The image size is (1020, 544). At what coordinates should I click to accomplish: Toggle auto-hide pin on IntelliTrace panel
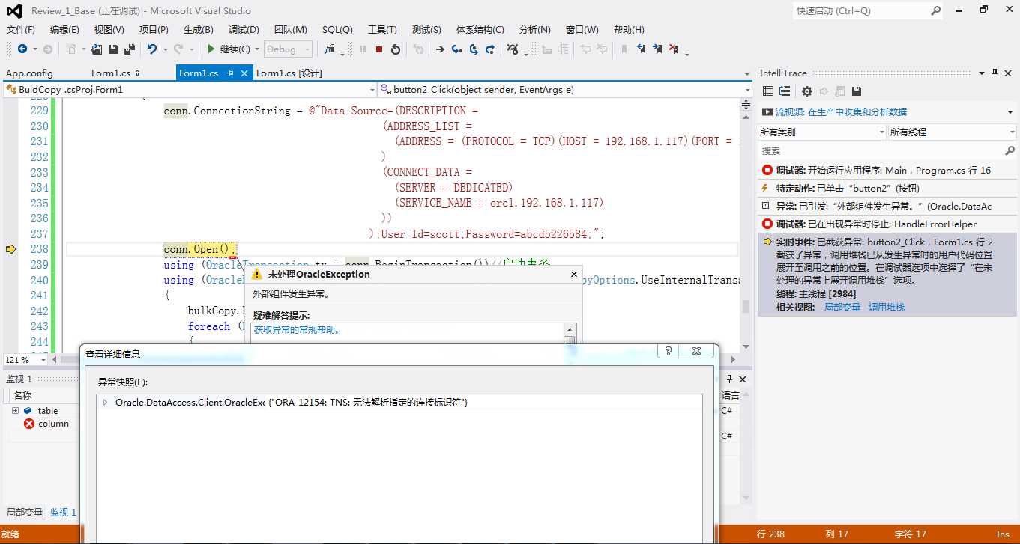pos(995,73)
